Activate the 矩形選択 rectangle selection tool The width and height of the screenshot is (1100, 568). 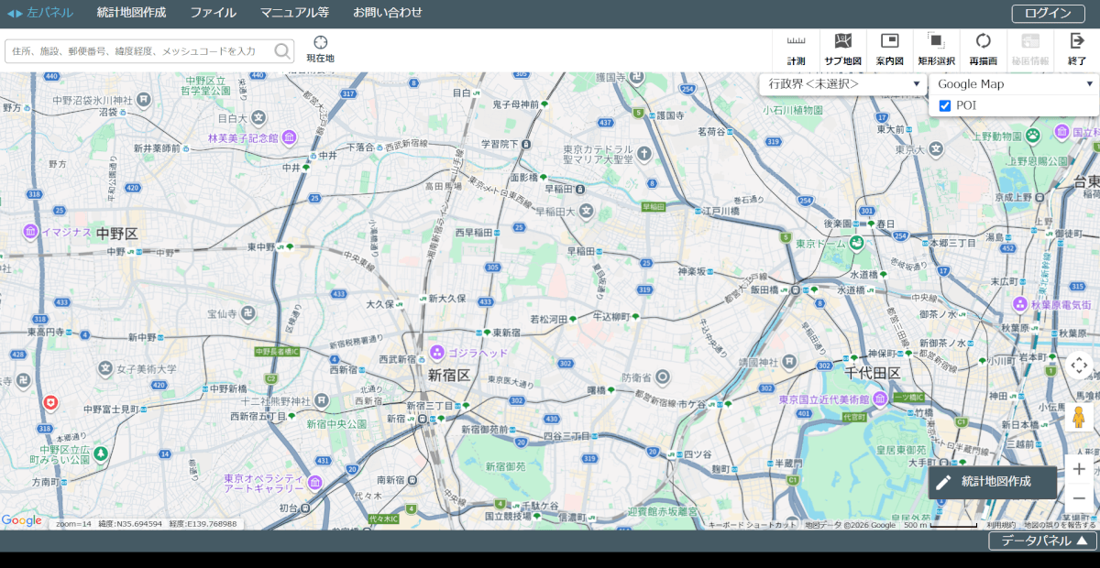(936, 49)
